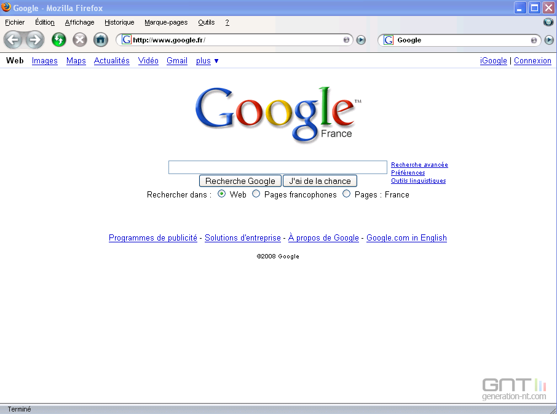
Task: Open the Outils linguistiques link
Action: [x=419, y=180]
